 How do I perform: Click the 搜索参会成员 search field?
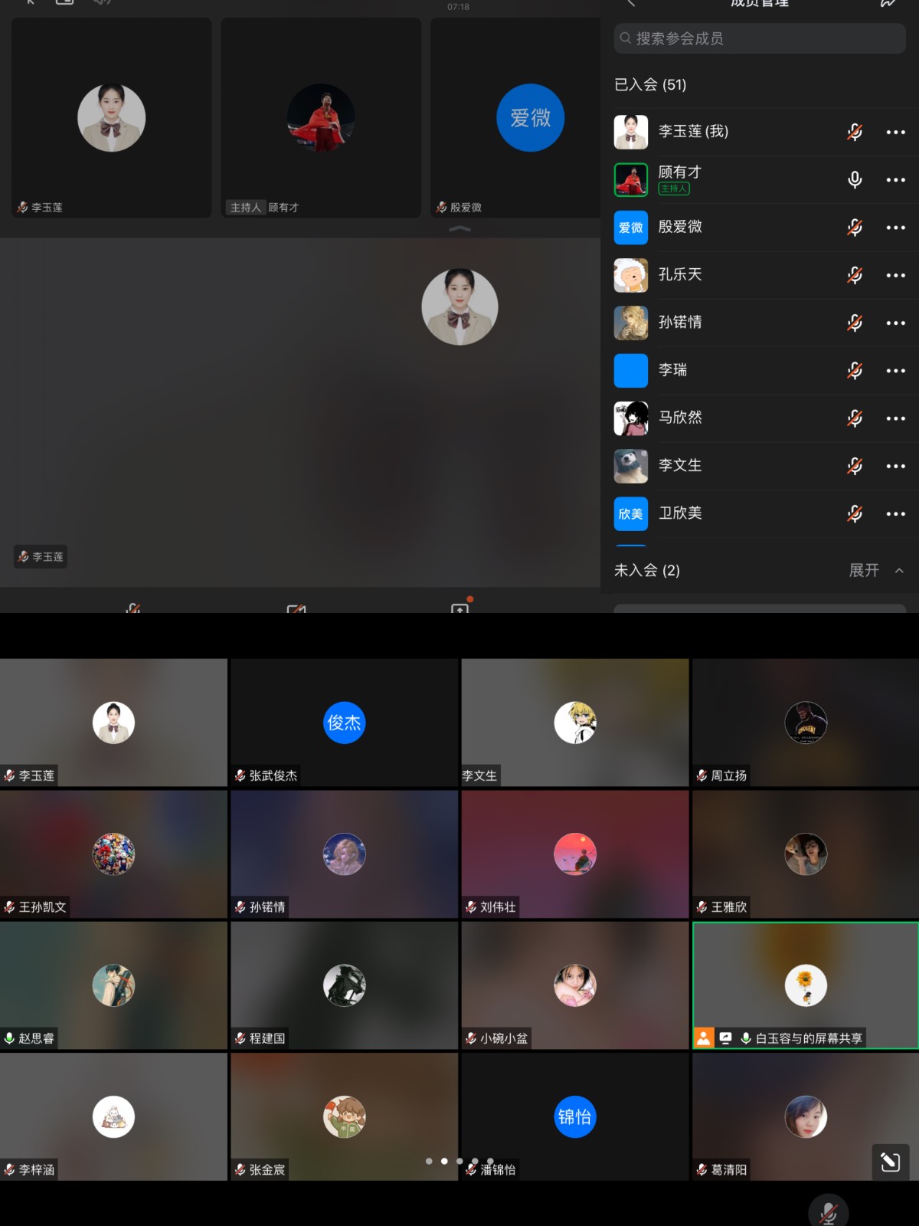pos(759,38)
